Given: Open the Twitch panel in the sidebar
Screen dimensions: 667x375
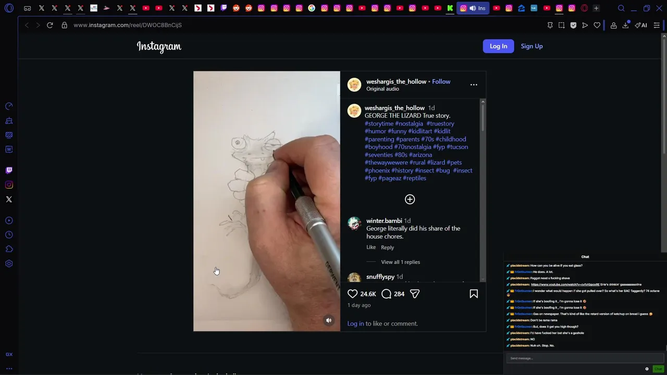Looking at the screenshot, I should click(x=9, y=170).
